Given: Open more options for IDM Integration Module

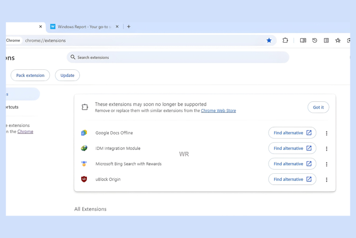Looking at the screenshot, I should click(327, 149).
